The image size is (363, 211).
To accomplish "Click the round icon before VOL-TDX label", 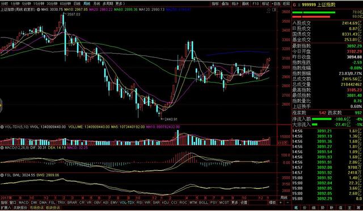I will 2,127.
